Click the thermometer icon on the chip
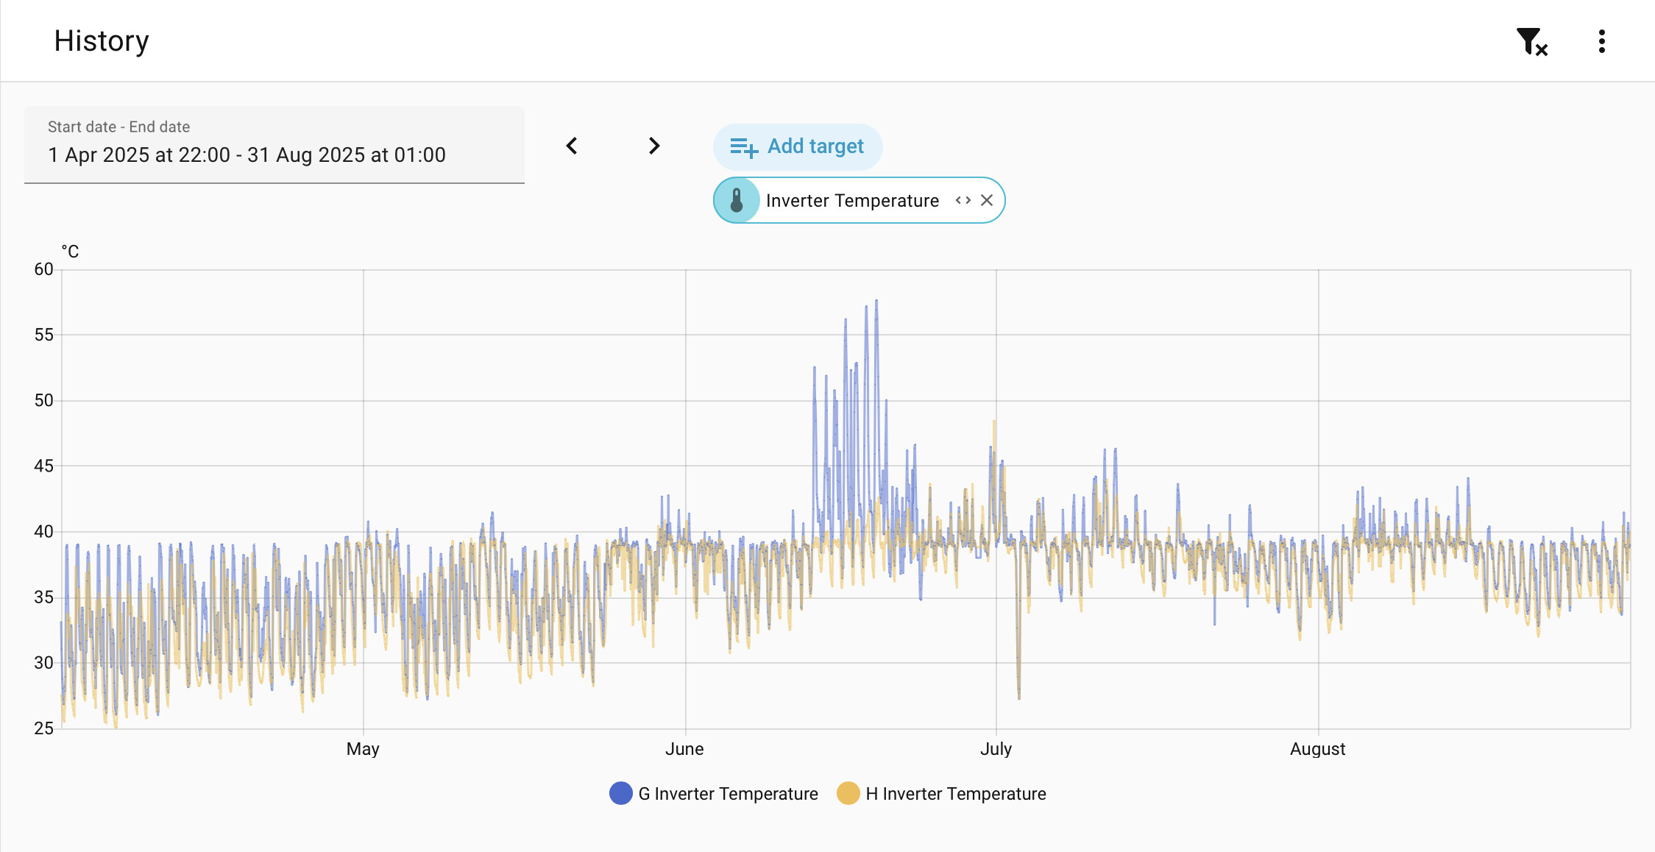This screenshot has width=1655, height=852. coord(737,200)
